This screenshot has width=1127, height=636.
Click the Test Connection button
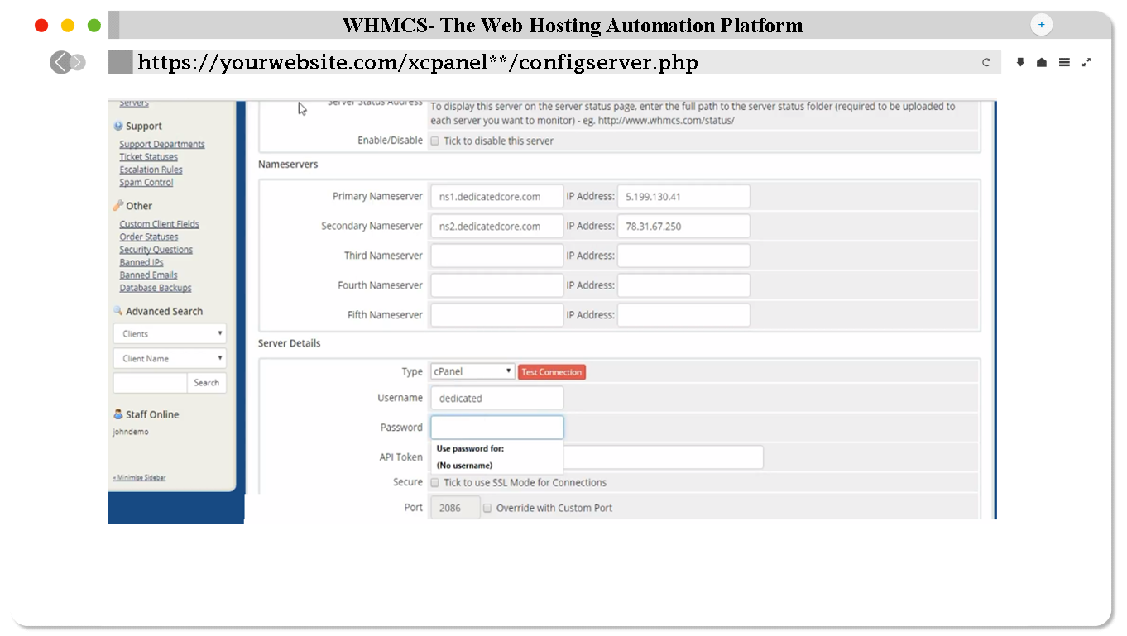point(552,372)
